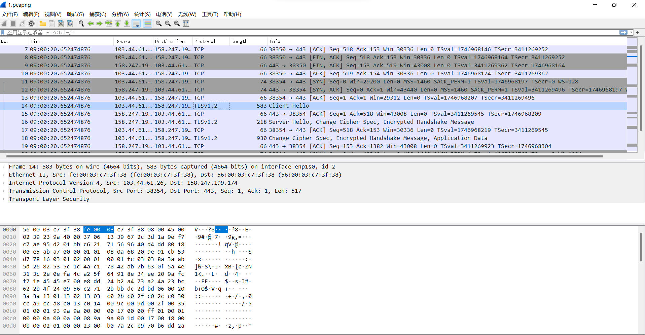Viewport: 645px width, 335px height.
Task: Start capturing packets with shark fin icon
Action: click(x=4, y=24)
